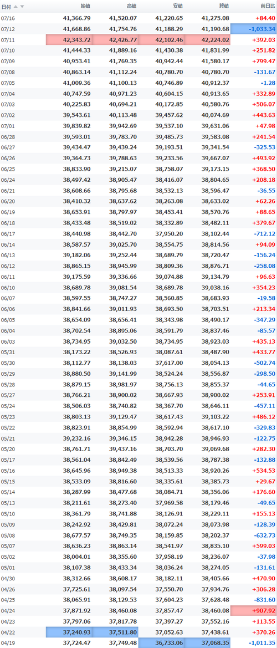The image size is (277, 648).
Task: Click the 安値 column header
Action: (x=177, y=6)
